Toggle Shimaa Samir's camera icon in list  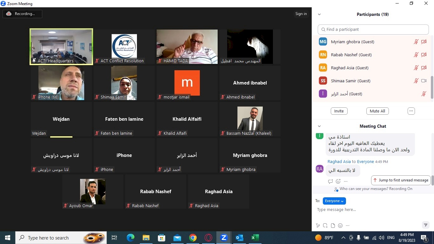pos(424,81)
